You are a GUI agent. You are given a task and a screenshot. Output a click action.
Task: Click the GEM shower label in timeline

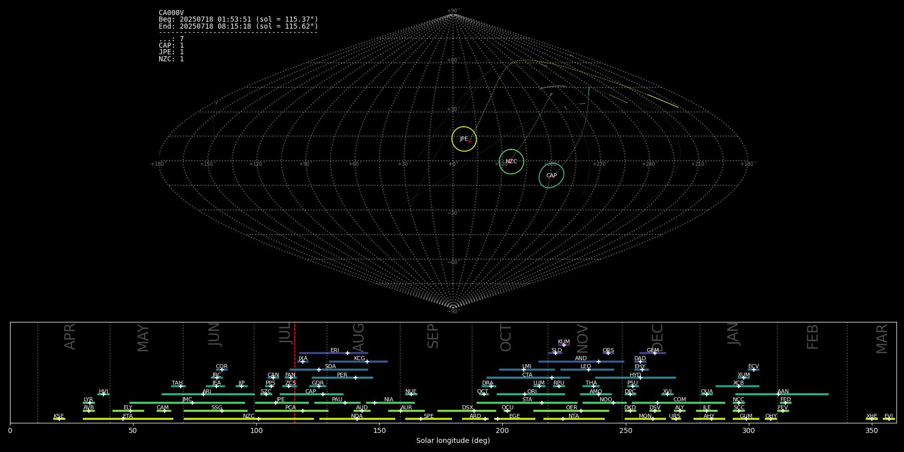click(x=653, y=351)
